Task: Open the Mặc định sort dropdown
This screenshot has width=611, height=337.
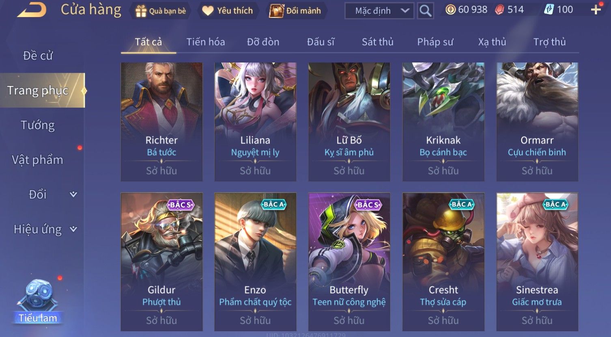Action: point(379,11)
